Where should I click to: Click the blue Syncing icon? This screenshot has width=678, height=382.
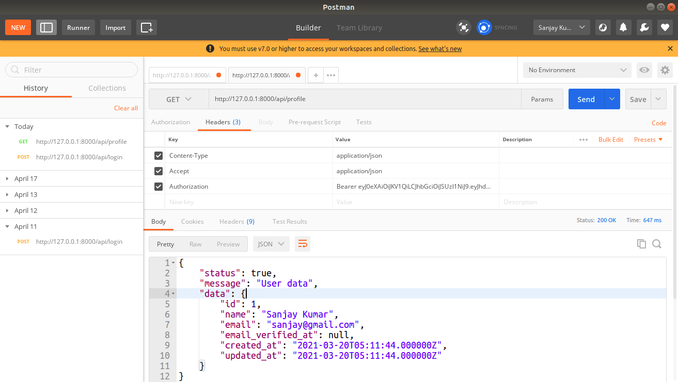click(484, 27)
